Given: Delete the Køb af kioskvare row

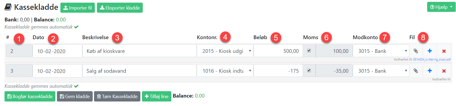Looking at the screenshot, I should tap(444, 51).
